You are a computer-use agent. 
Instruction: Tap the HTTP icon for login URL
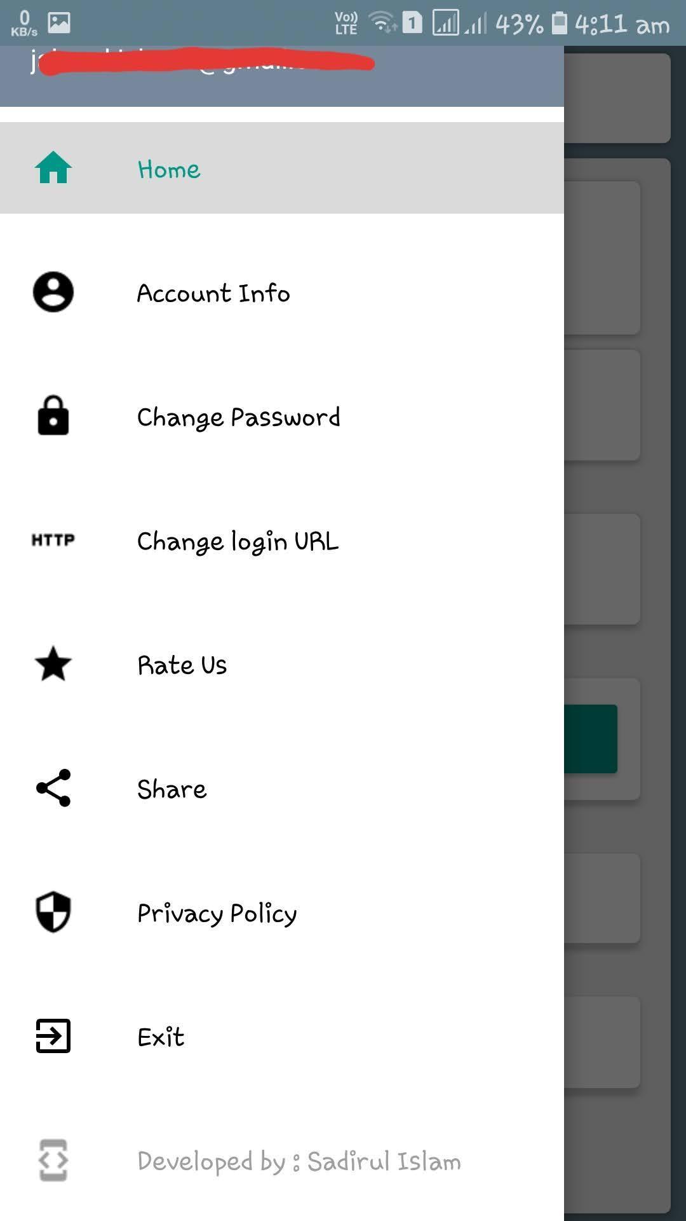[x=53, y=540]
